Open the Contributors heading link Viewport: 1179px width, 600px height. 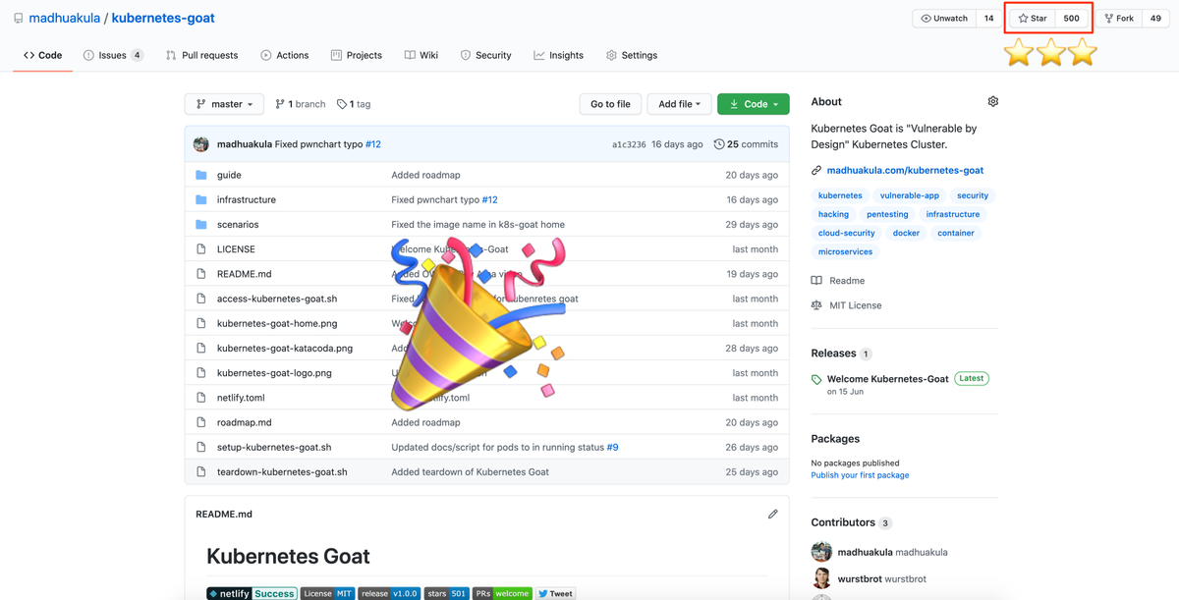click(843, 522)
